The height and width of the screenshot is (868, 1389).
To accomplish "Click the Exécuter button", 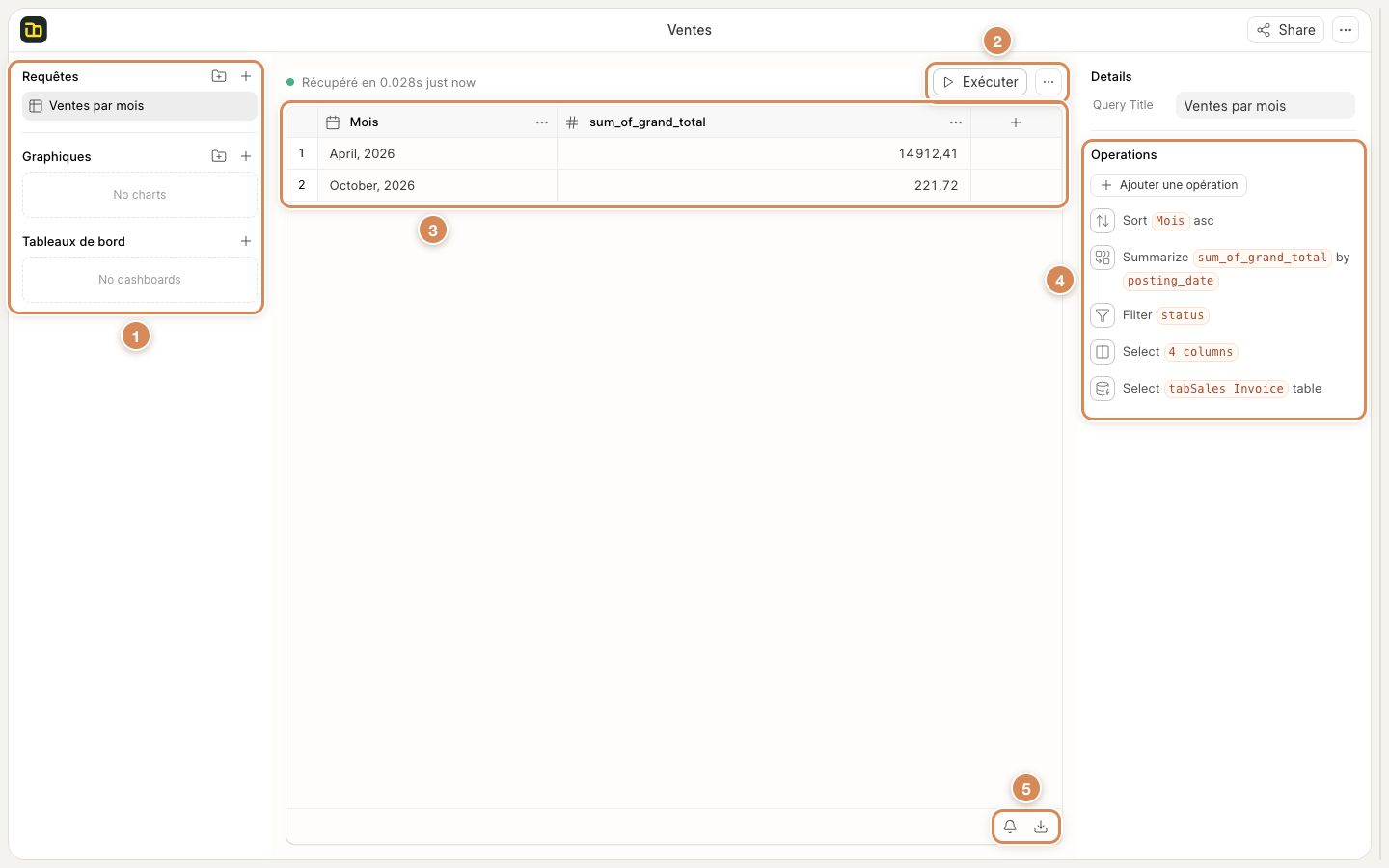I will (x=980, y=82).
